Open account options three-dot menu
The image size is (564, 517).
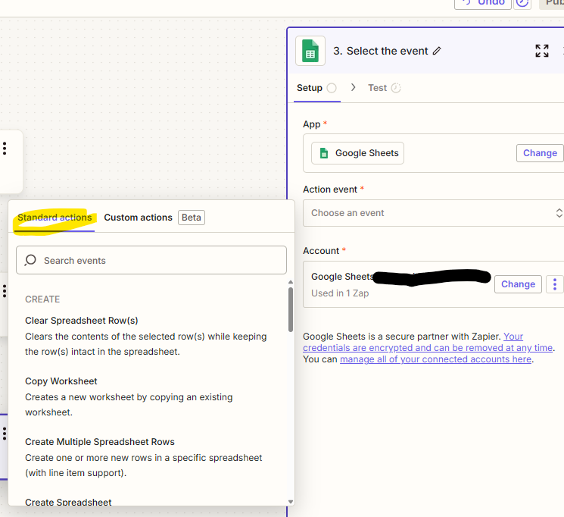pyautogui.click(x=555, y=284)
